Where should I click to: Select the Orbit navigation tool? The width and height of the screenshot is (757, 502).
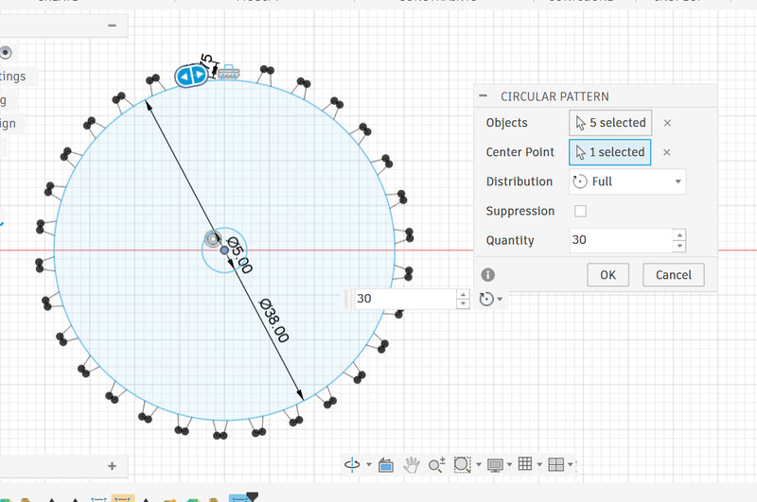point(352,464)
